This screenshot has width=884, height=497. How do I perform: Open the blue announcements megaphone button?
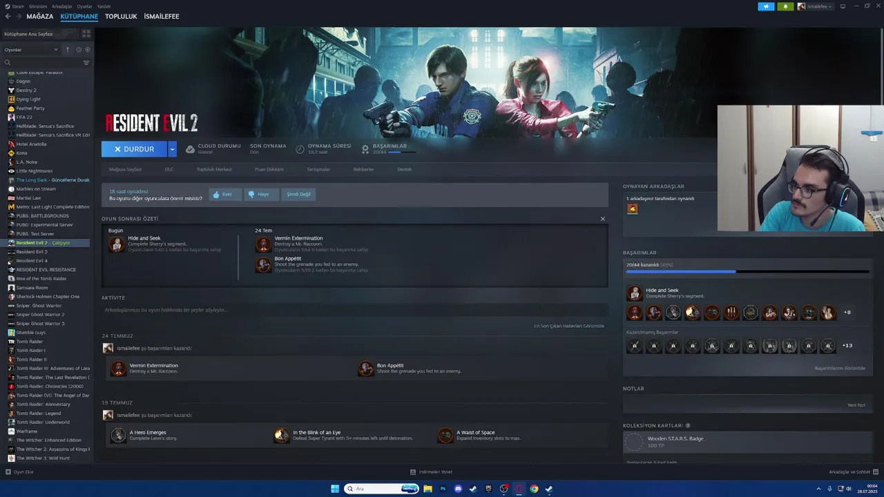click(x=766, y=6)
